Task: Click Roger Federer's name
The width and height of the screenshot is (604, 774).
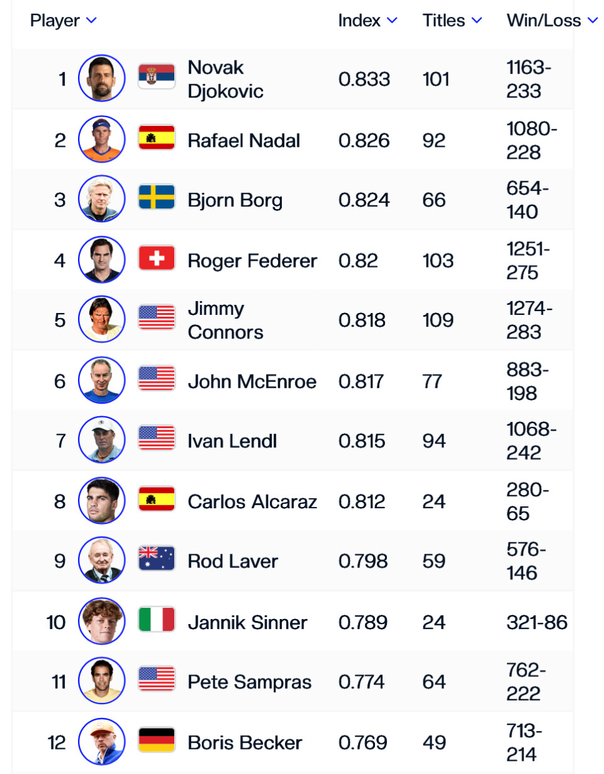Action: click(252, 260)
